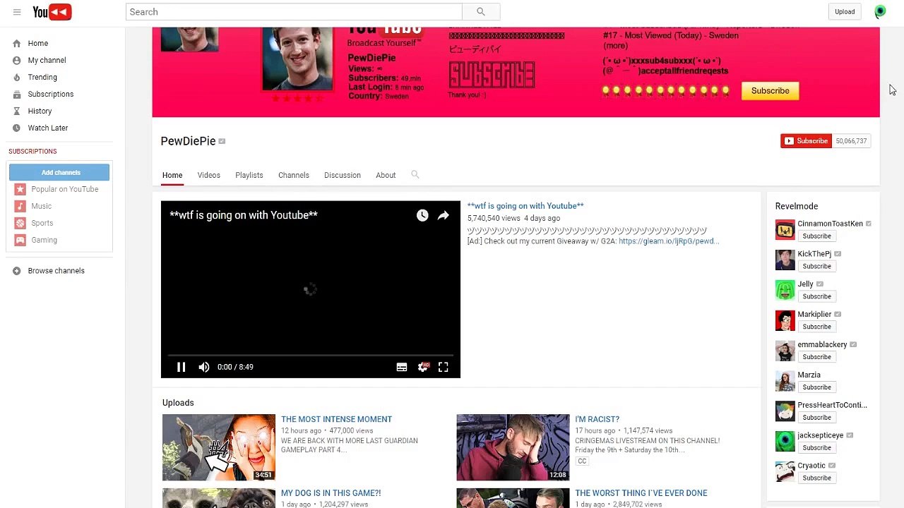Subscribe to KickThePj
This screenshot has width=904, height=508.
[816, 266]
